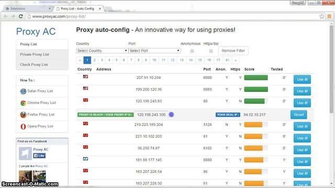Click port 8102 for 36.250.74.87

click(x=207, y=148)
